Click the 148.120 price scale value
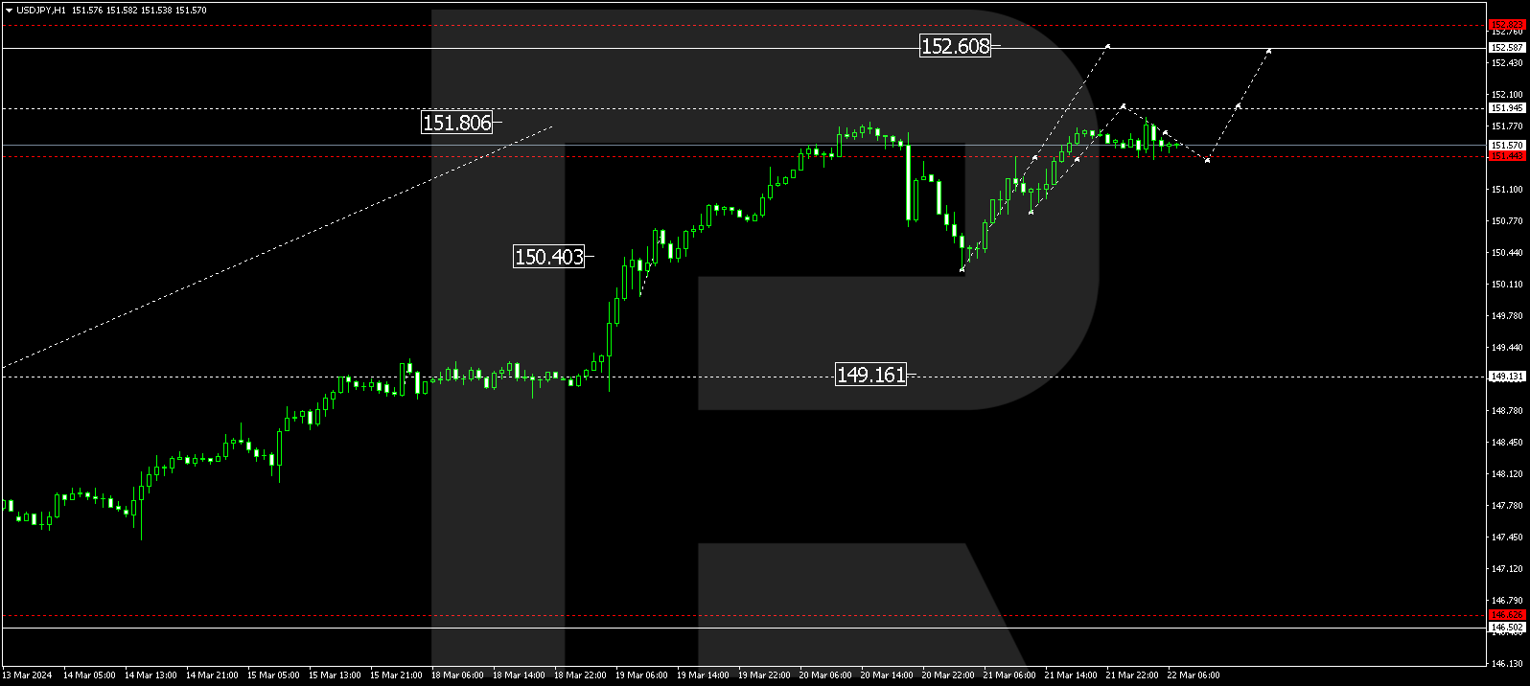The width and height of the screenshot is (1530, 686). [1507, 474]
